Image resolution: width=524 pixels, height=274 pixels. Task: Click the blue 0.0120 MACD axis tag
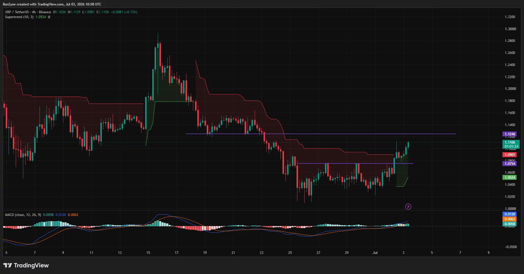510,214
